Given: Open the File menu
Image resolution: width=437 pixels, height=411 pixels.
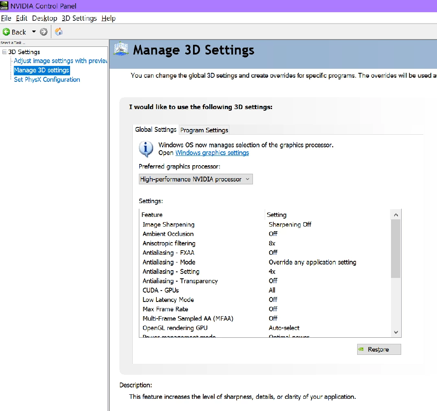Looking at the screenshot, I should [6, 18].
